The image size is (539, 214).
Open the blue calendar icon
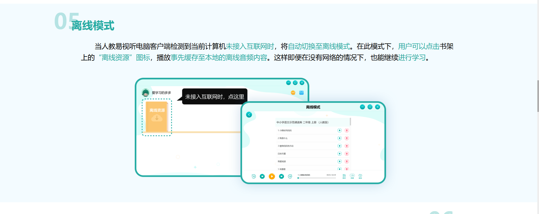click(301, 93)
